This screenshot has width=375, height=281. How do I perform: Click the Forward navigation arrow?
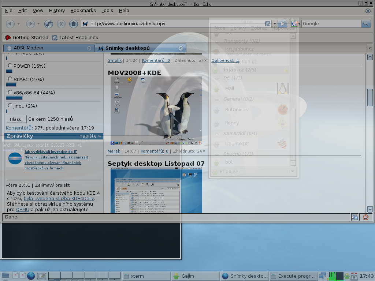click(x=30, y=24)
